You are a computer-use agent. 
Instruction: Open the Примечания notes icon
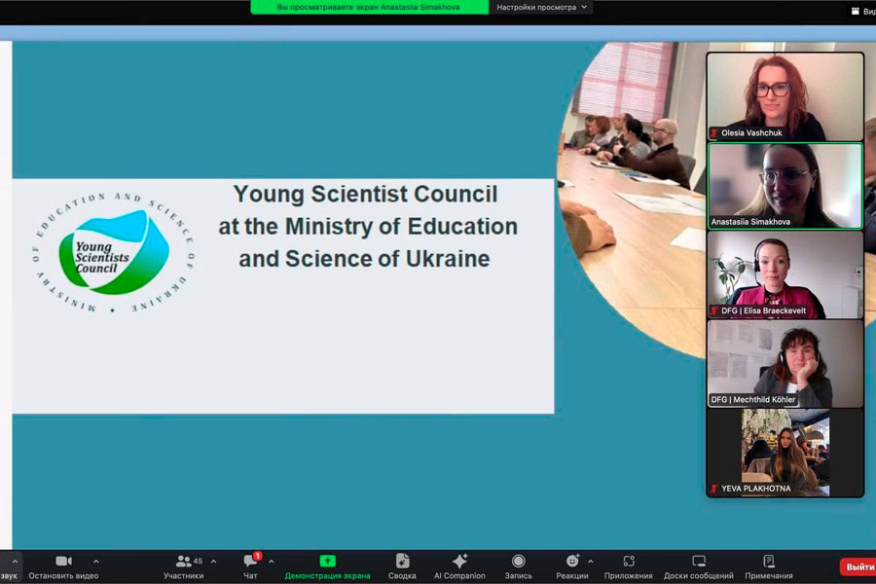769,561
